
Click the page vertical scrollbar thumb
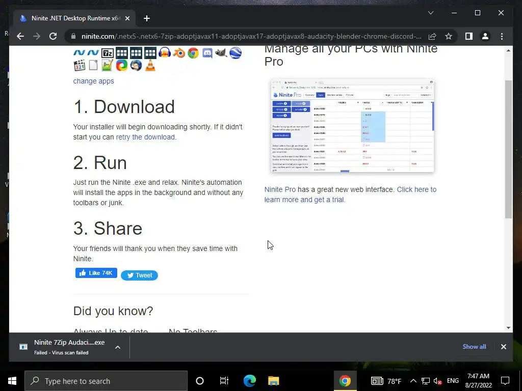pyautogui.click(x=508, y=149)
